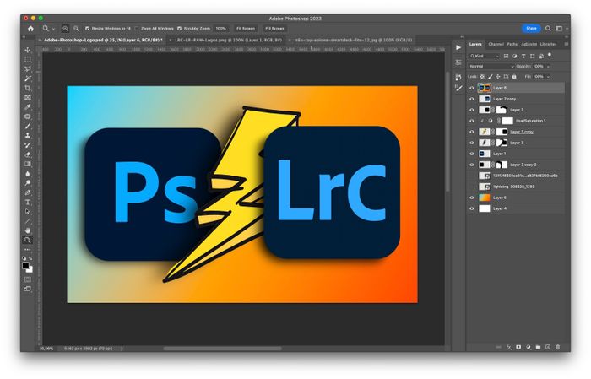Switch to Adobe-Photoshop-Logo.psd document tab
The image size is (591, 379).
[103, 40]
